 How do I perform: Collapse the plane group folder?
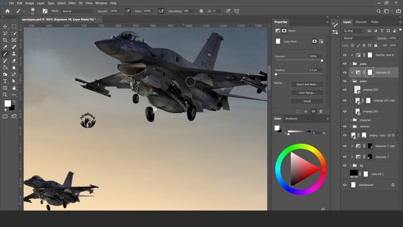tap(351, 81)
